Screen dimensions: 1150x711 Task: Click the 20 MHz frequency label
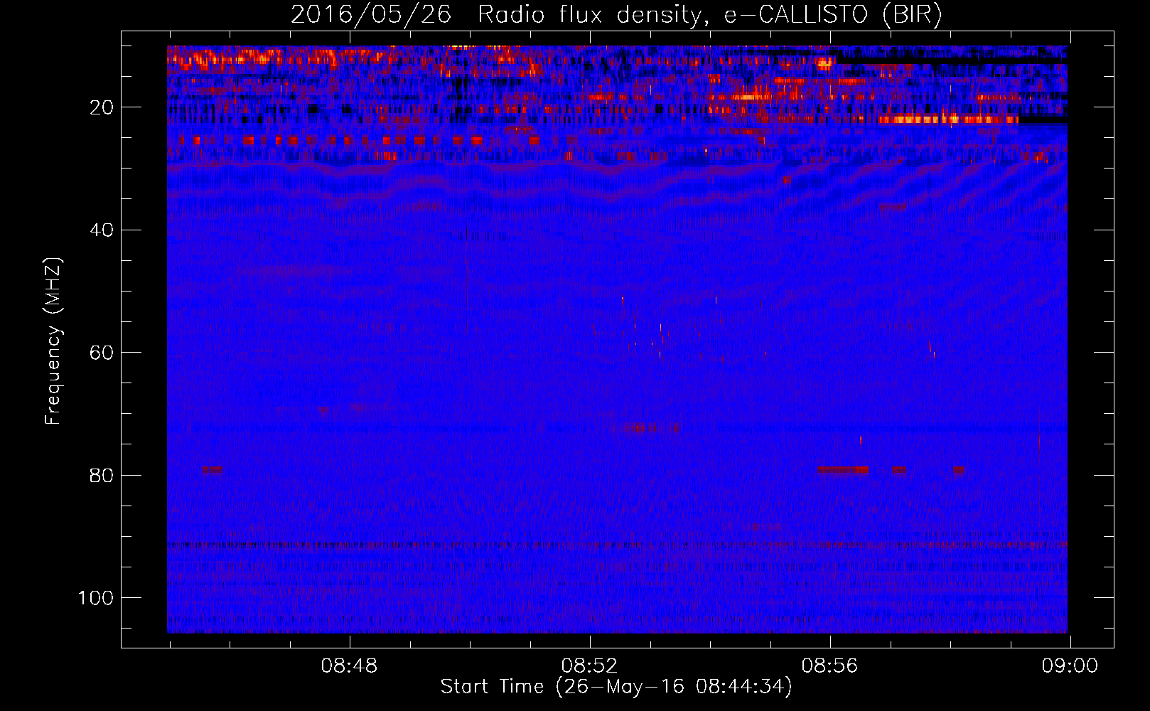[x=102, y=108]
